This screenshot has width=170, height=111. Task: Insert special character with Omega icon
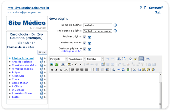[123, 70]
